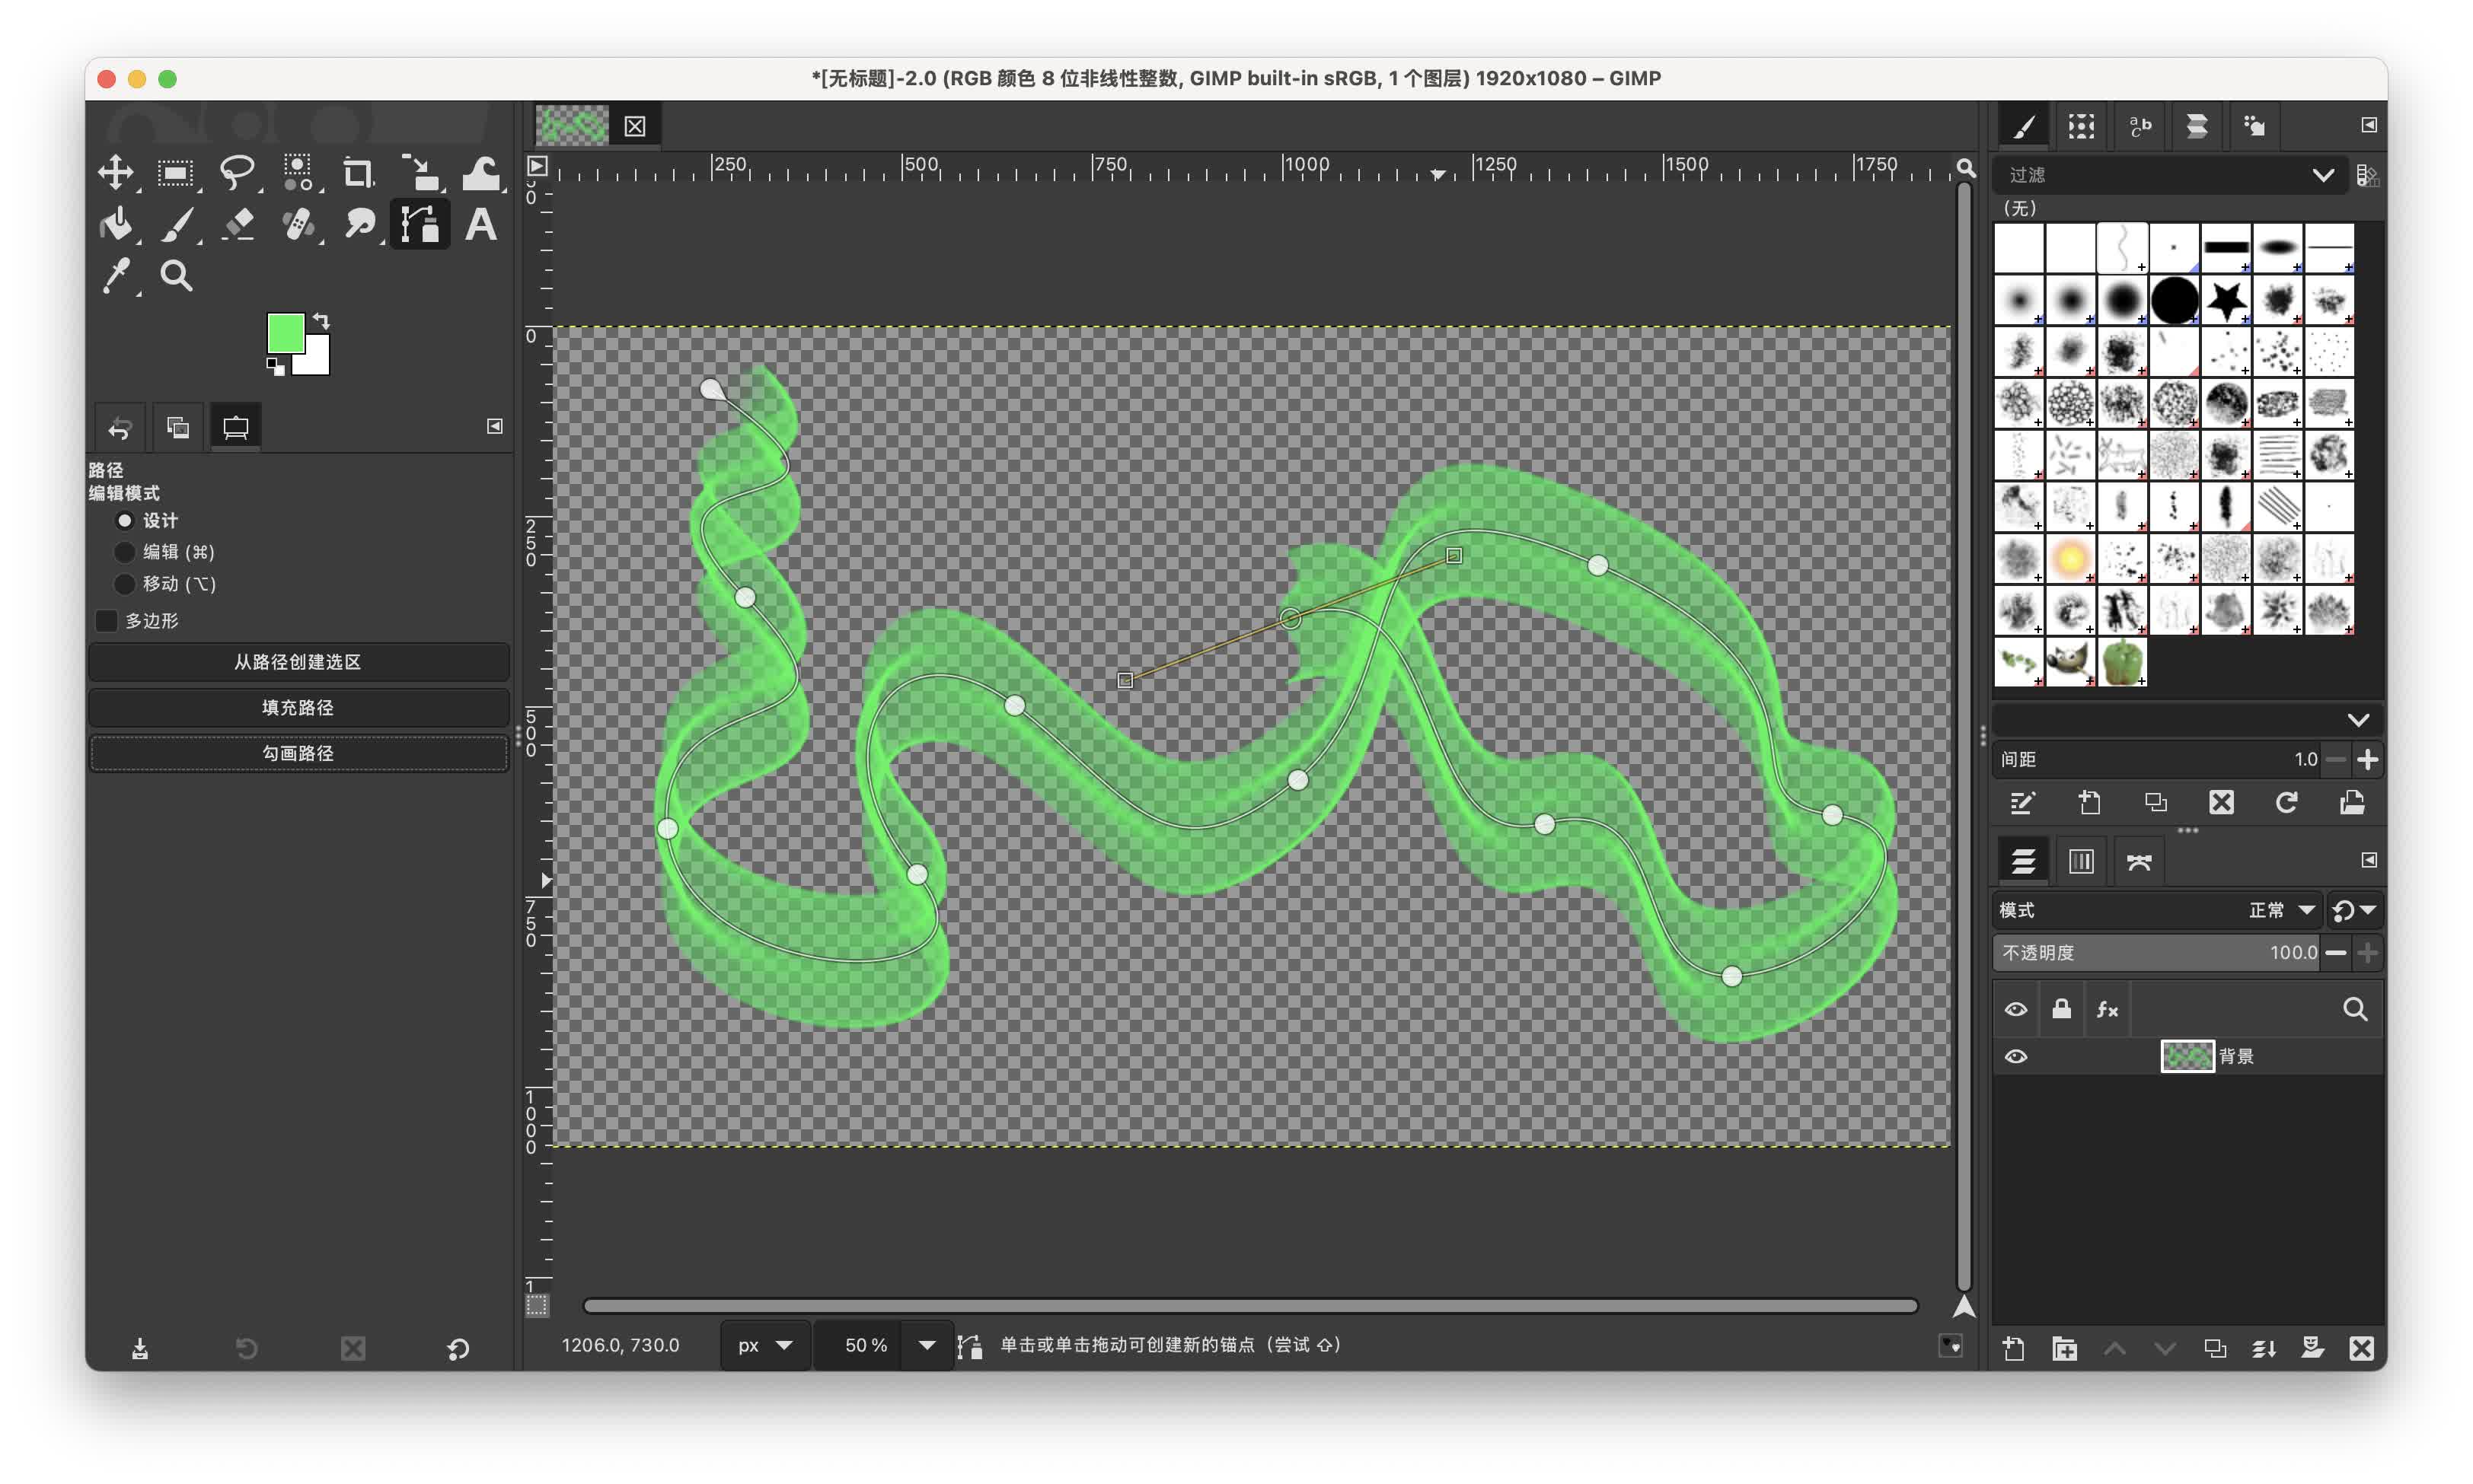Select the 编辑 edit mode radio
Image resolution: width=2473 pixels, height=1484 pixels.
click(x=125, y=552)
